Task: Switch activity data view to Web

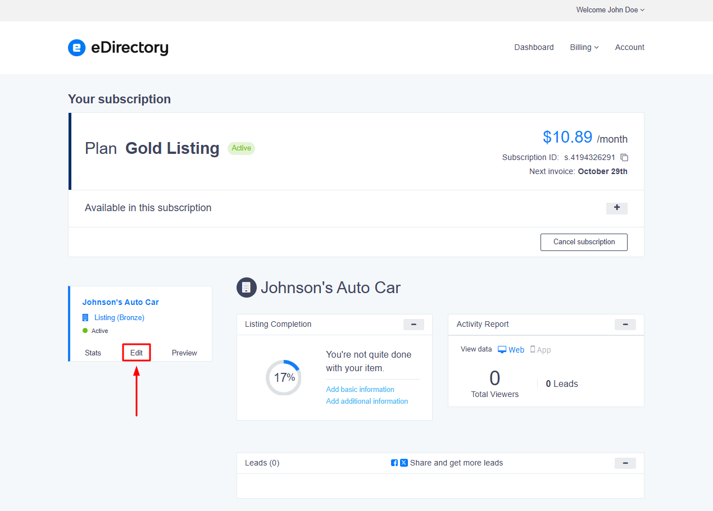Action: coord(511,350)
